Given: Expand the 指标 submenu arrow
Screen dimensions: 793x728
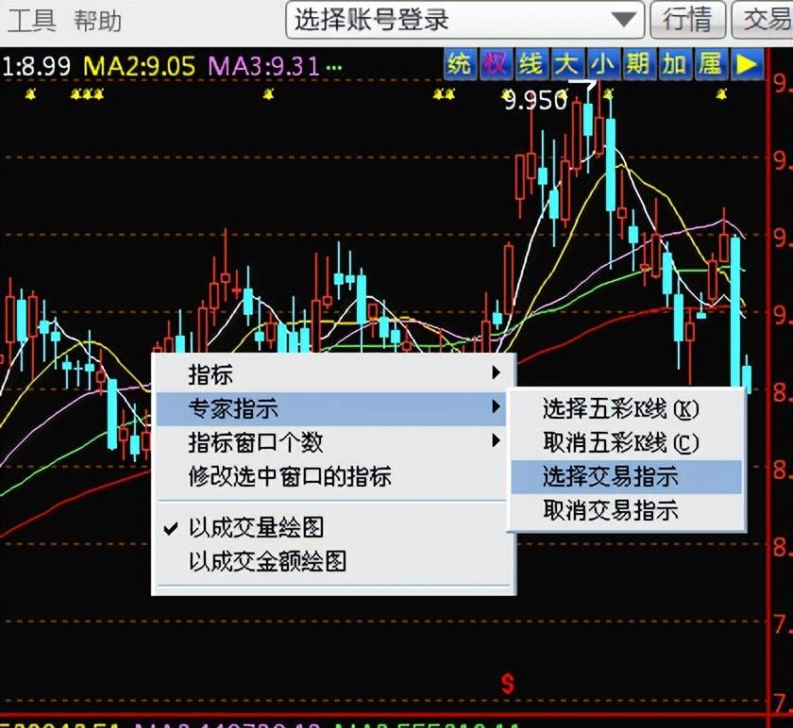Looking at the screenshot, I should [497, 372].
